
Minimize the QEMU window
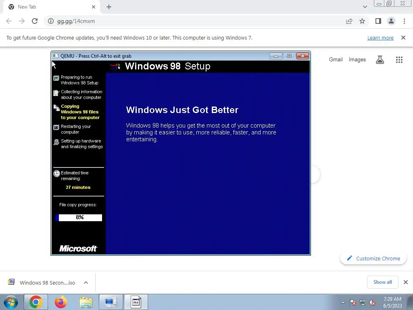click(276, 56)
